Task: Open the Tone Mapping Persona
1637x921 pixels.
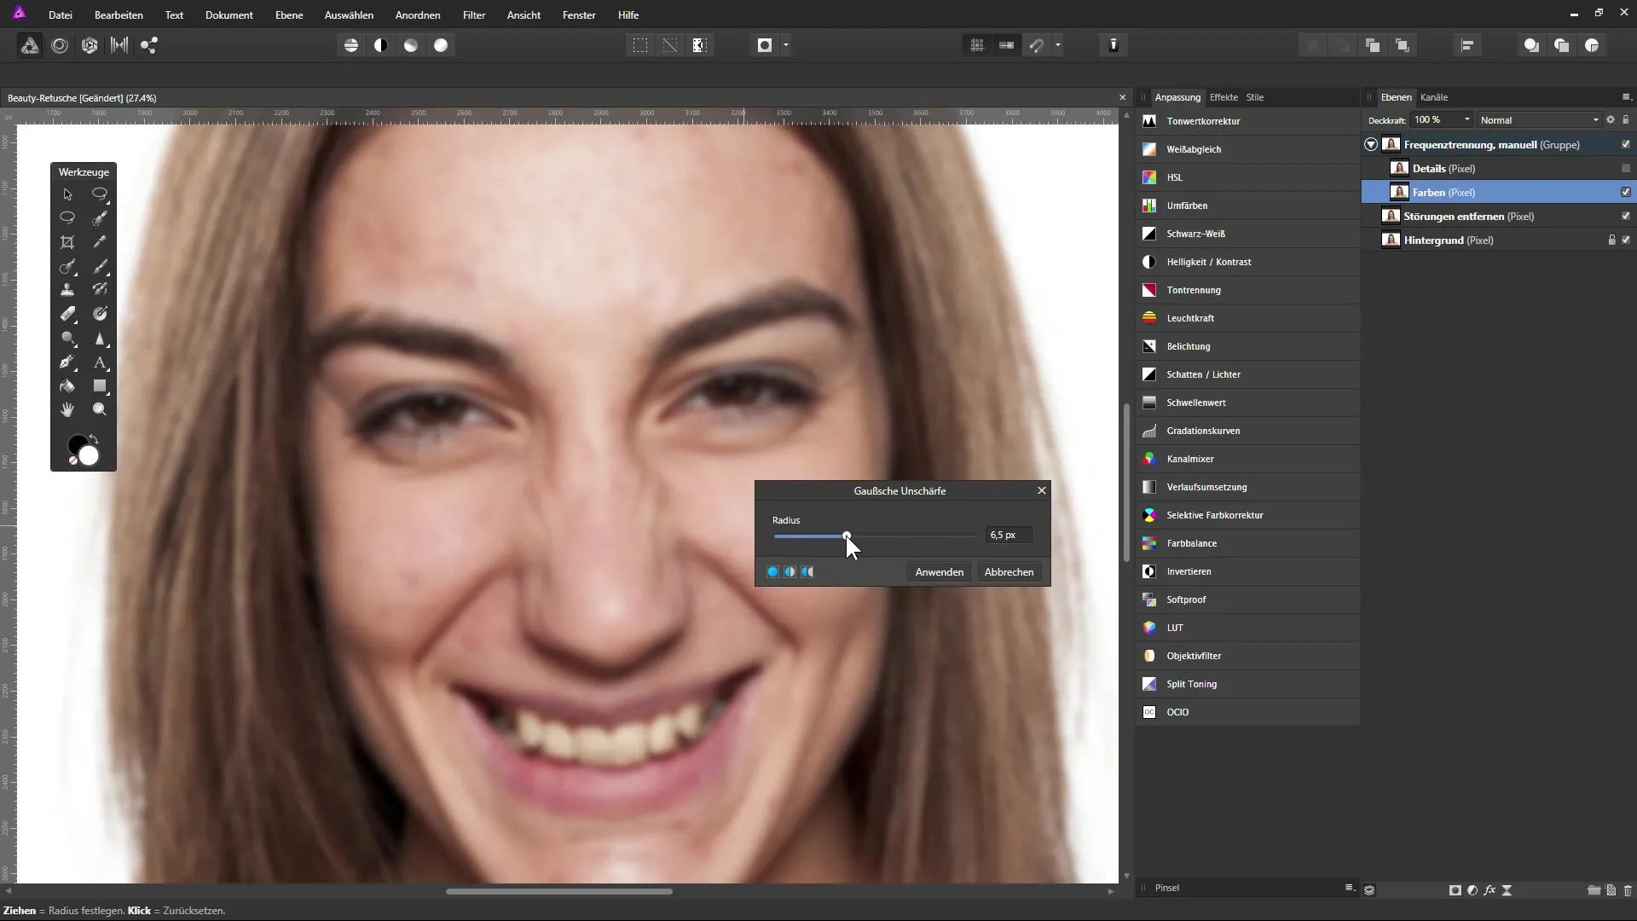Action: point(119,46)
